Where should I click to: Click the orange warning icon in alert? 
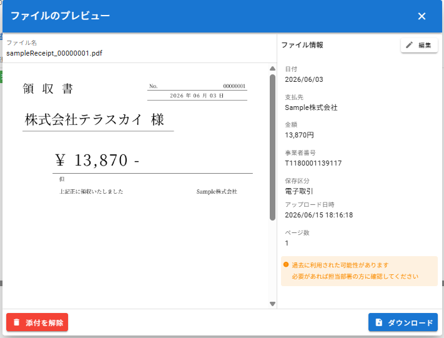[286, 265]
